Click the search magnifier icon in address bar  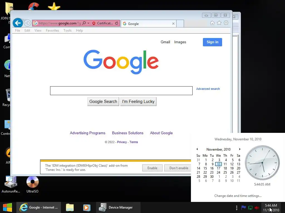coord(84,23)
